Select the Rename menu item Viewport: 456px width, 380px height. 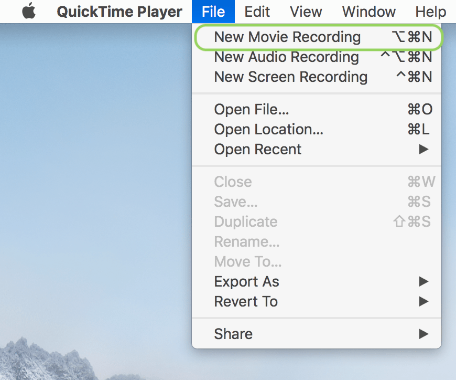click(x=247, y=241)
